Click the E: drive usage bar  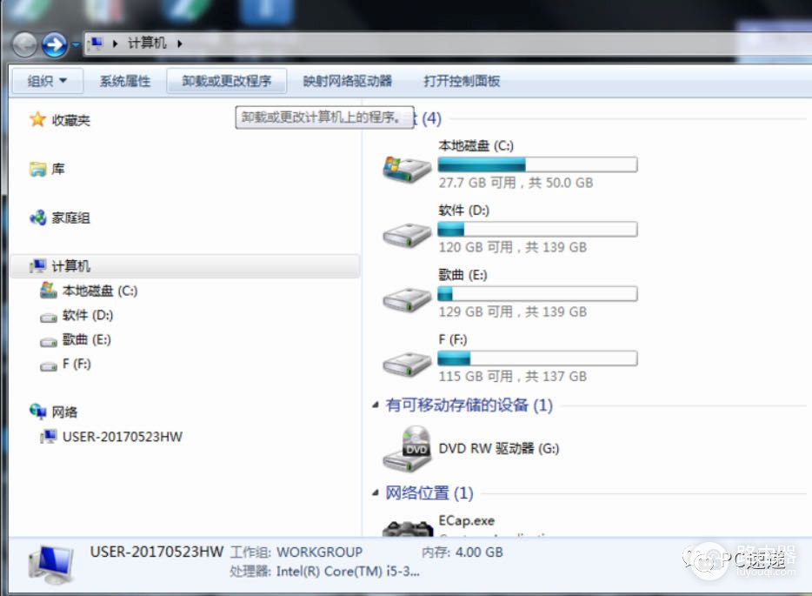(537, 294)
